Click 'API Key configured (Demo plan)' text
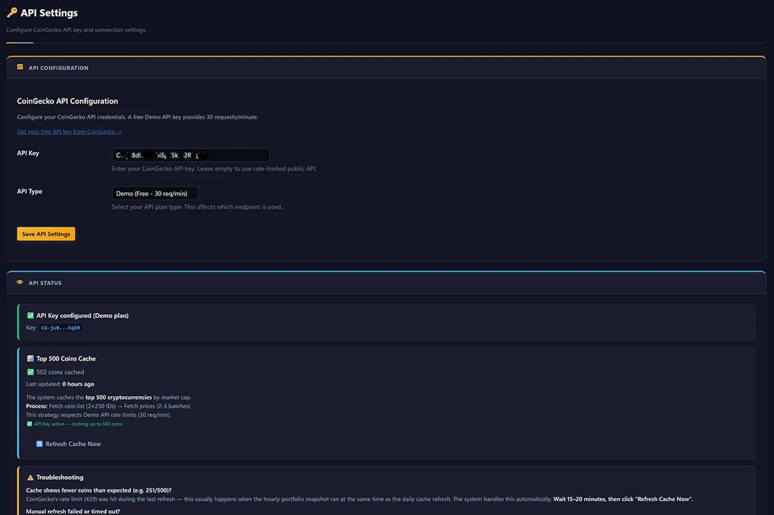The width and height of the screenshot is (774, 515). tap(83, 316)
